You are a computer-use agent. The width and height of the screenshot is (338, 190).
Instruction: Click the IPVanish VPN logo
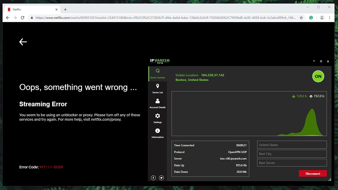(x=160, y=61)
